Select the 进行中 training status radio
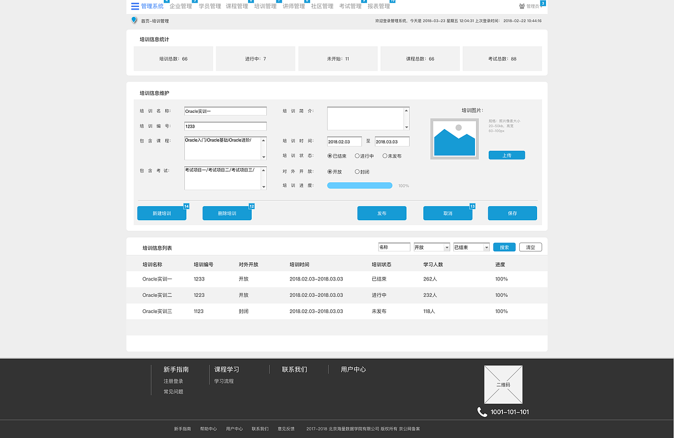Image resolution: width=674 pixels, height=438 pixels. [x=357, y=156]
